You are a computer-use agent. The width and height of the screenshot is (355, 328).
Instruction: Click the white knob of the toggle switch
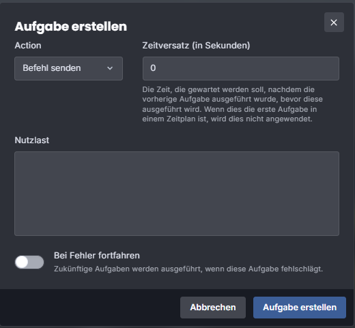pos(22,262)
